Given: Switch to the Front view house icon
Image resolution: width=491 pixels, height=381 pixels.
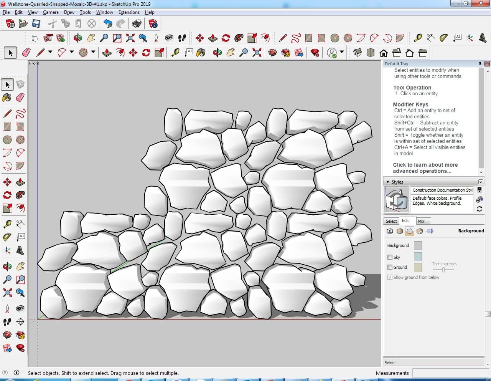Looking at the screenshot, I should (x=384, y=53).
